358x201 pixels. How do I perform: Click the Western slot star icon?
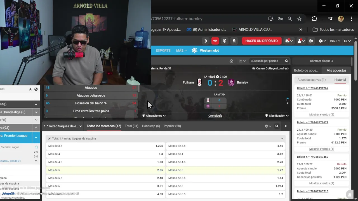194,51
